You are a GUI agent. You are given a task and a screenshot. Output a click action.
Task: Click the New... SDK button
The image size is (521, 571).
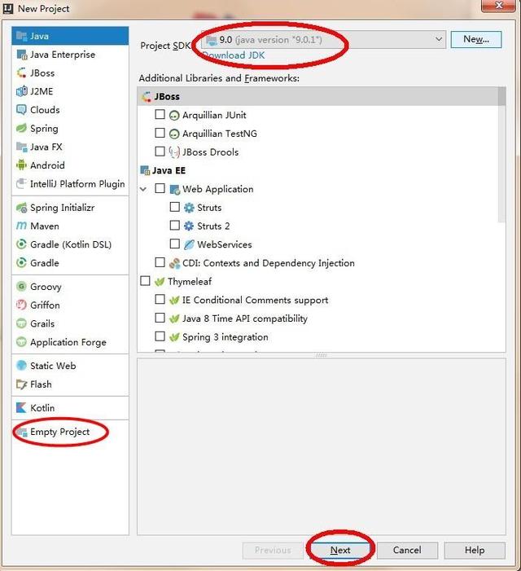click(476, 39)
